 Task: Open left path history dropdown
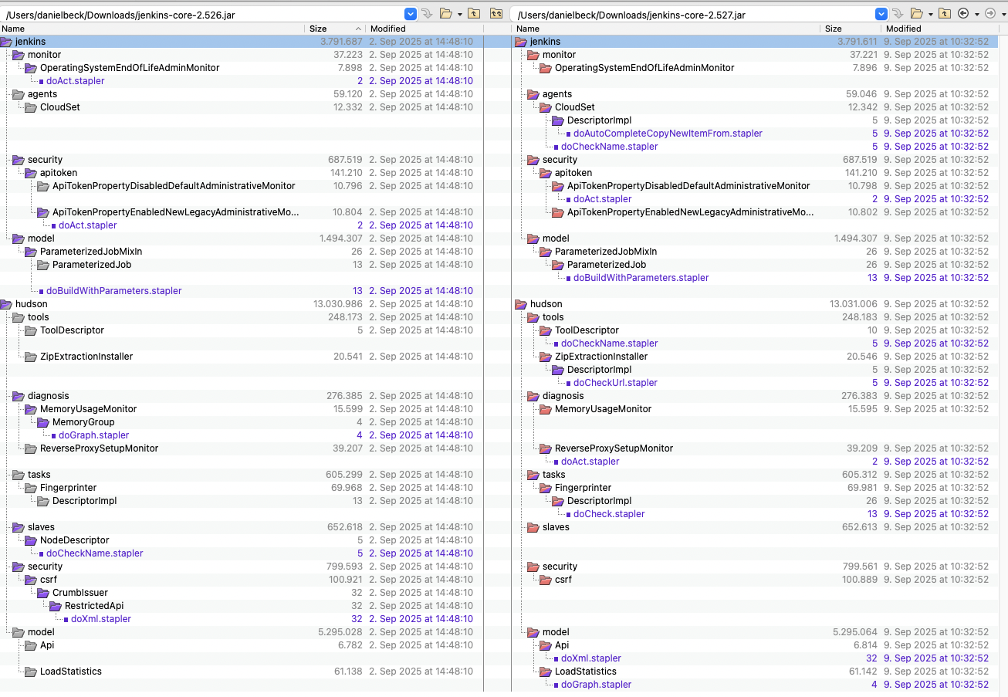(x=411, y=14)
